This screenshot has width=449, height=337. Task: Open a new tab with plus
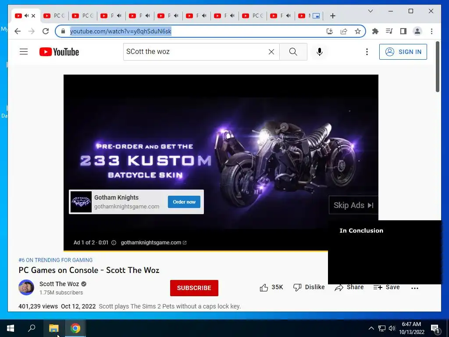click(332, 16)
